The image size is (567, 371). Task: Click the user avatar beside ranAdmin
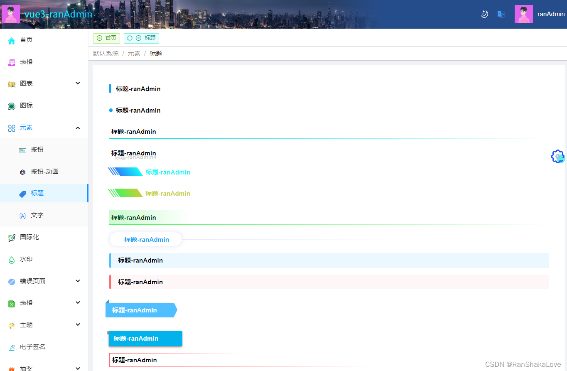pyautogui.click(x=524, y=14)
